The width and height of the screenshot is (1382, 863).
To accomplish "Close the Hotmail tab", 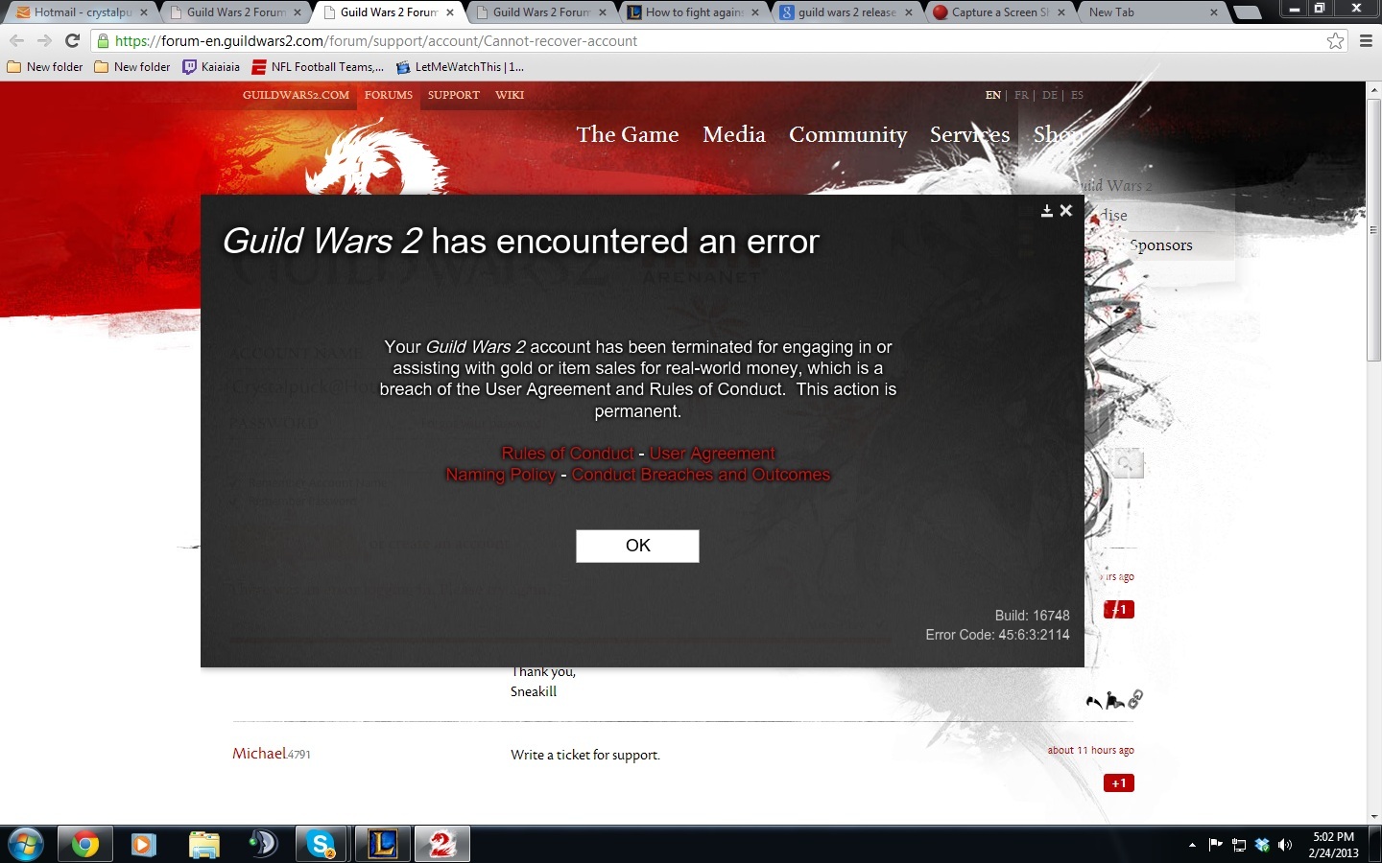I will click(x=144, y=12).
